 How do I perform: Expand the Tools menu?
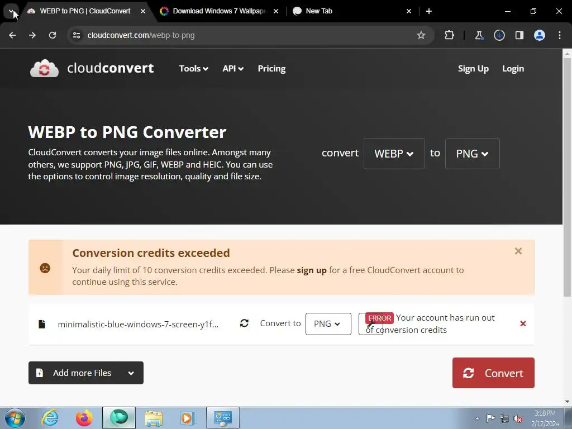coord(193,69)
